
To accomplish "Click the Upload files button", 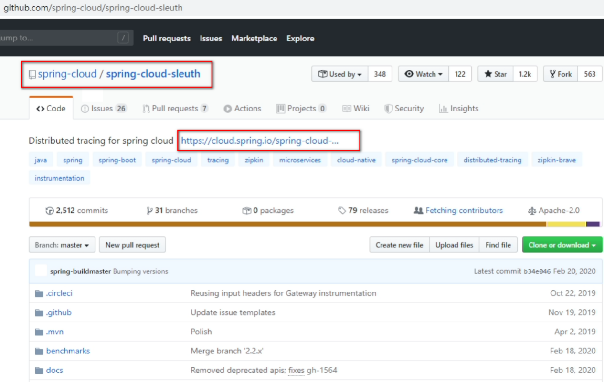I will tap(454, 245).
